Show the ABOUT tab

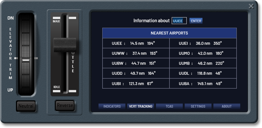click(227, 106)
